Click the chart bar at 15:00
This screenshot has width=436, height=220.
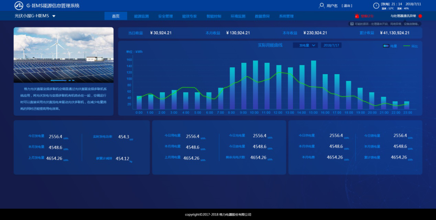tap(313, 85)
